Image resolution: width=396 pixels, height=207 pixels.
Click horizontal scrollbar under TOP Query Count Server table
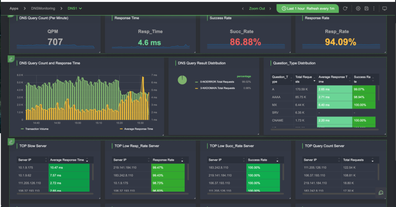pos(336,194)
